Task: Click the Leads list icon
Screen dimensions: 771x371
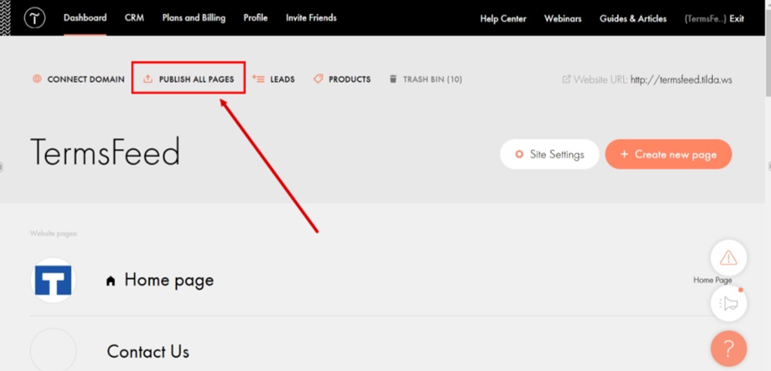Action: [258, 79]
